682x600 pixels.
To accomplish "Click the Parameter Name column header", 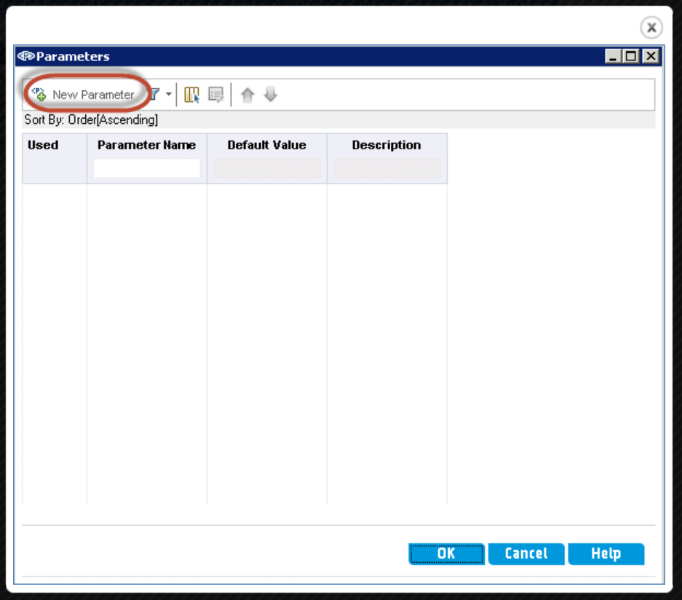I will (146, 145).
